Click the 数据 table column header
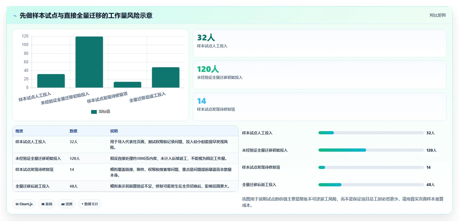 click(73, 131)
